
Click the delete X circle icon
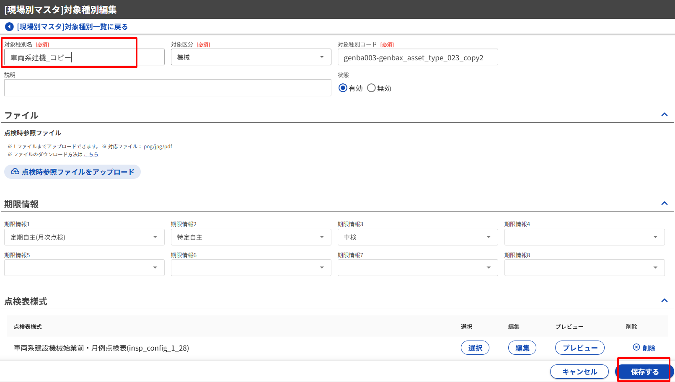(636, 347)
